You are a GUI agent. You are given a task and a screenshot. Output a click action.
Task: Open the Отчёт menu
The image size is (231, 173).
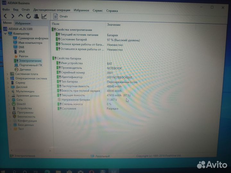click(x=26, y=10)
